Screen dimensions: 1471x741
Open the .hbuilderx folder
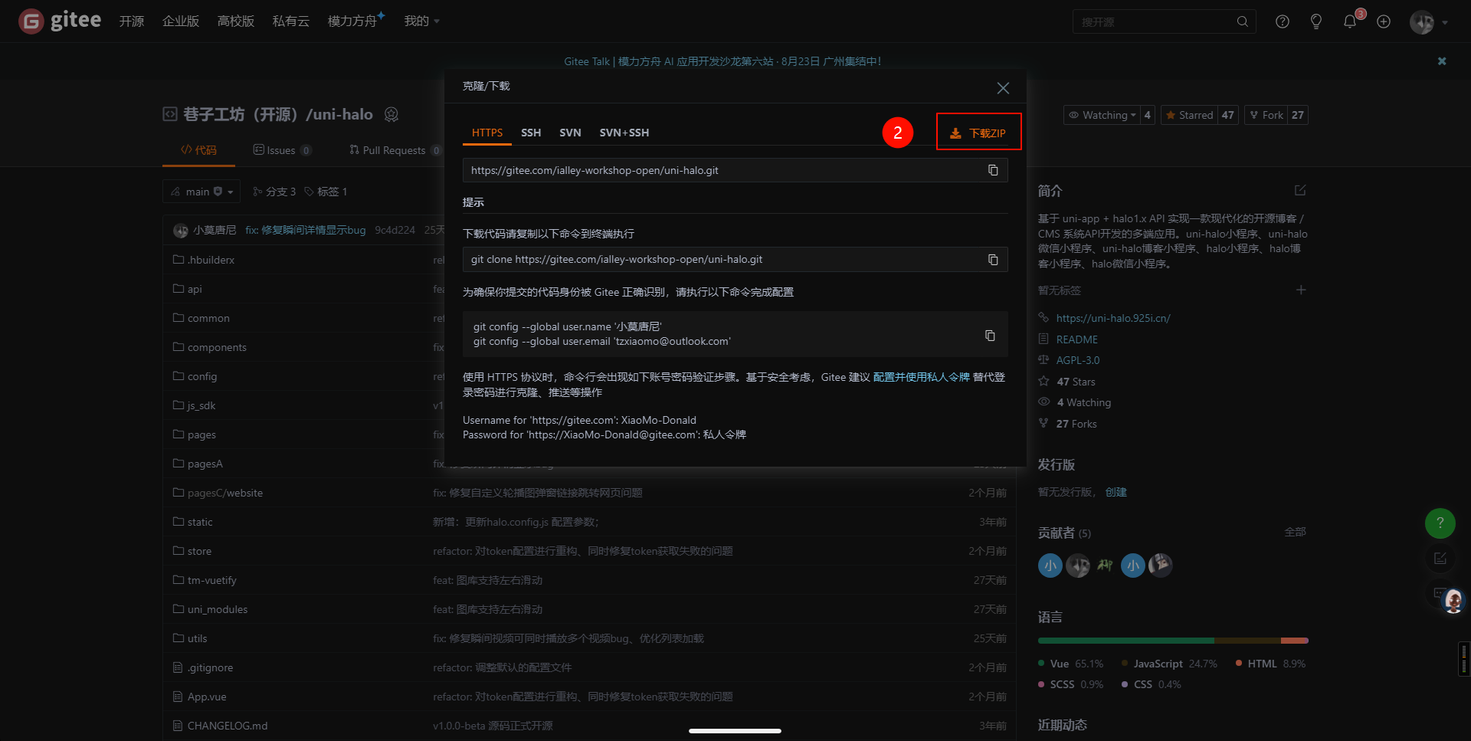pyautogui.click(x=211, y=260)
